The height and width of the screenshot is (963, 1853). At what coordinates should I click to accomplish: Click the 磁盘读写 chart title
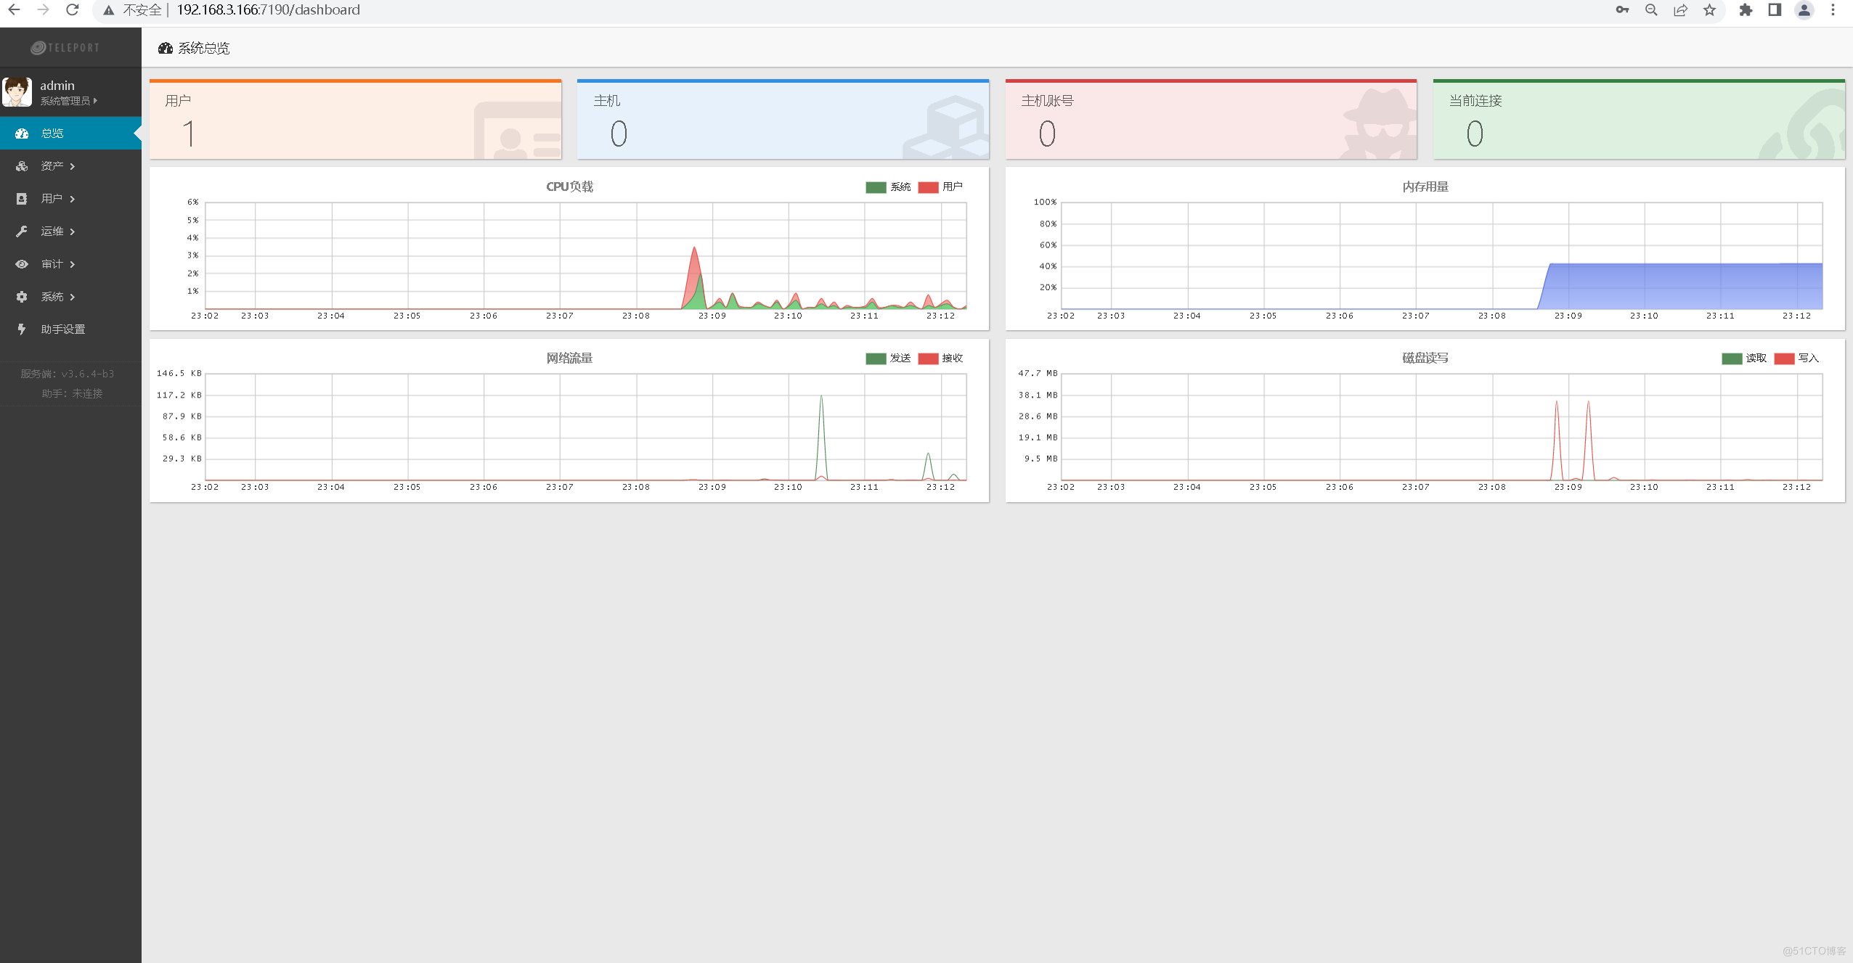click(1425, 358)
